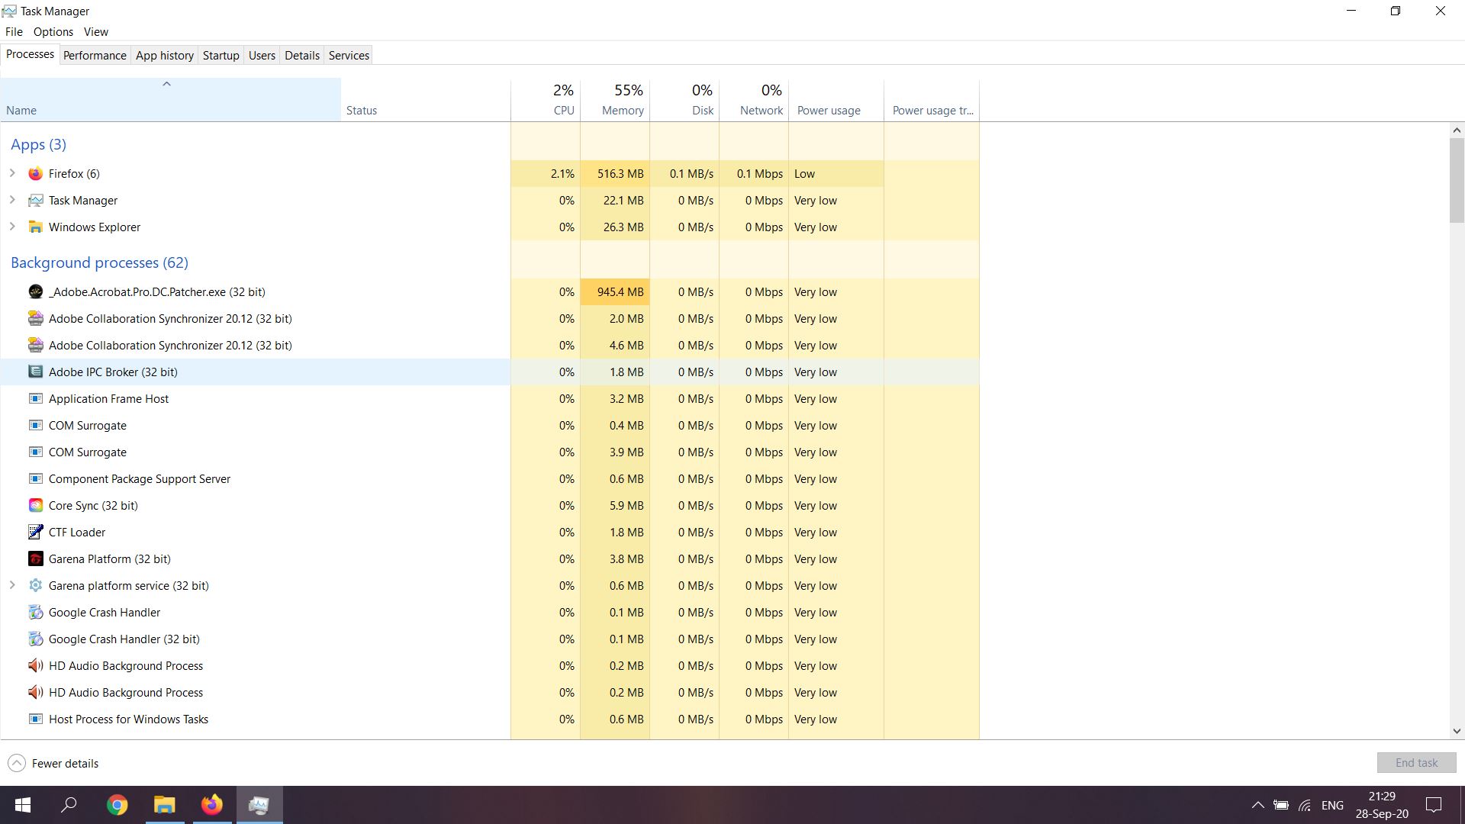The width and height of the screenshot is (1465, 824).
Task: Switch to the App history tab
Action: pos(165,56)
